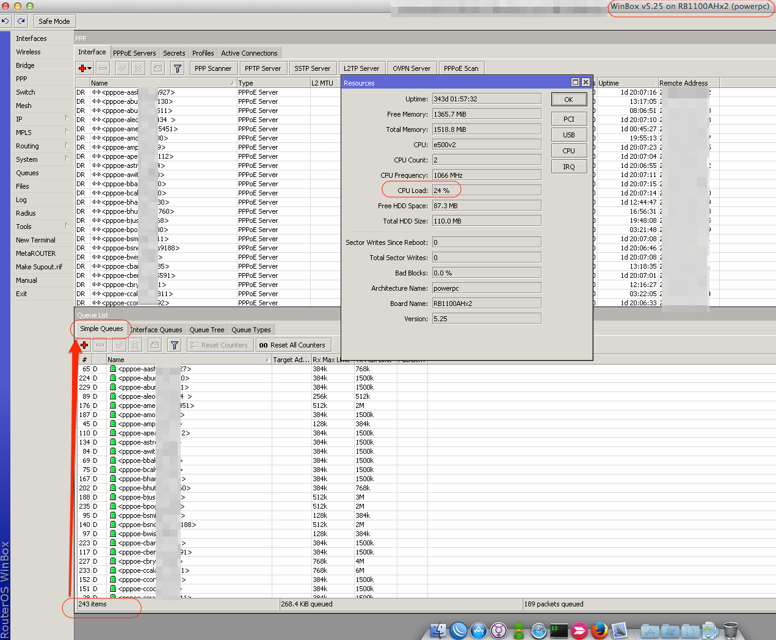Viewport: 776px width, 640px height.
Task: Click the Disable cross icon in PPP toolbar
Action: [x=138, y=68]
